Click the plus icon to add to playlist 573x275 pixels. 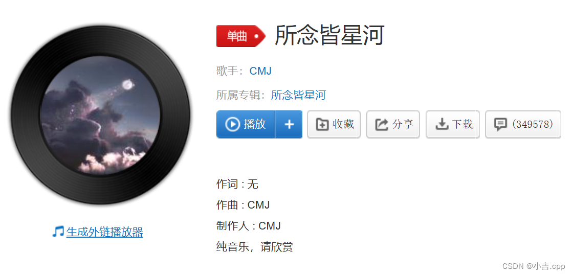[289, 125]
